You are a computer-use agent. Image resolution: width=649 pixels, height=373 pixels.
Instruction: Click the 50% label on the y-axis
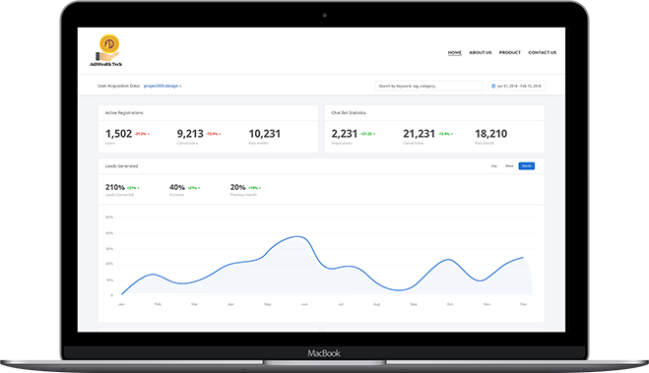[109, 218]
